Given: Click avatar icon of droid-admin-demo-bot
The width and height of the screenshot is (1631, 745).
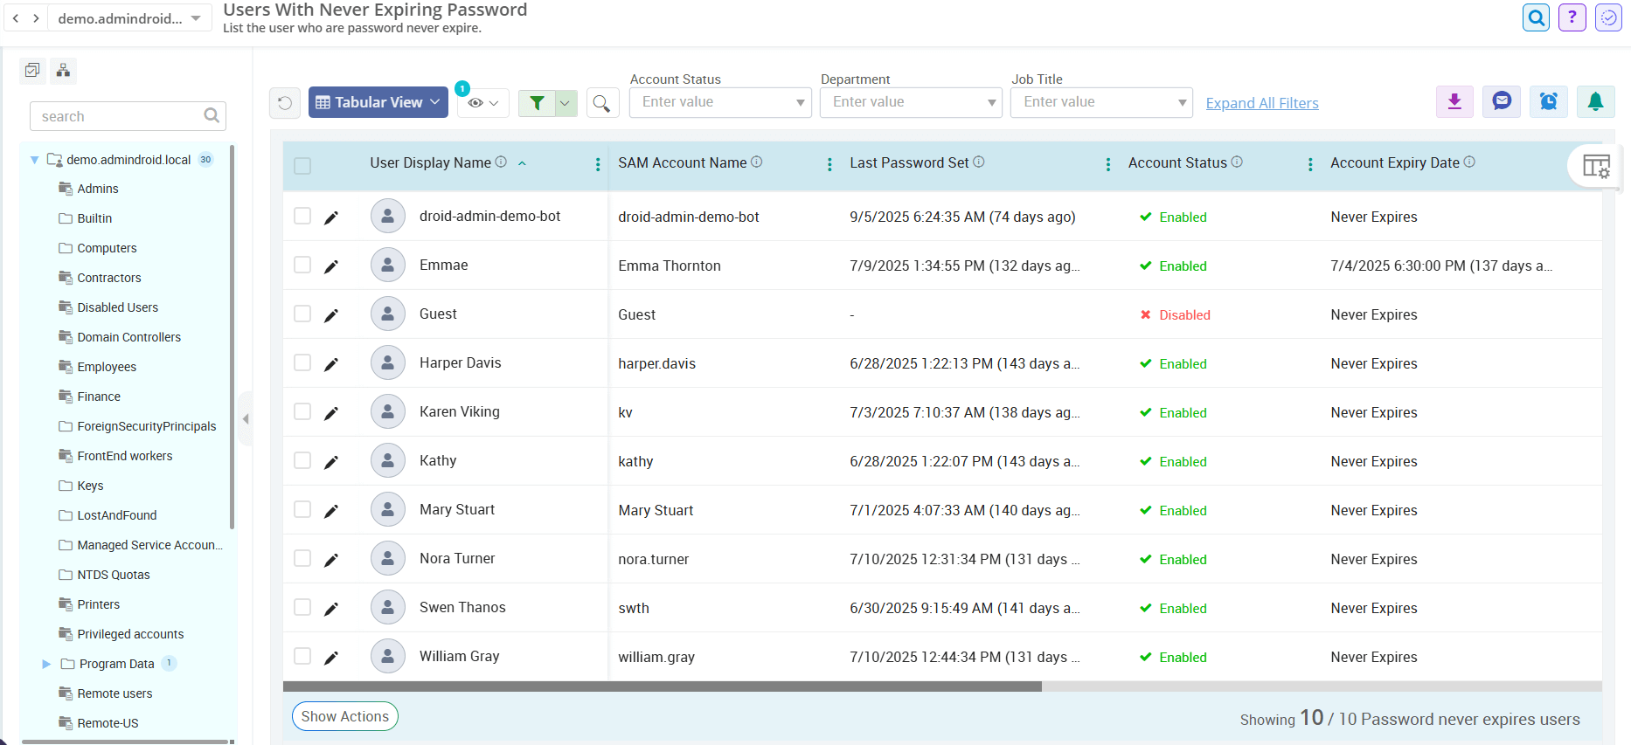Looking at the screenshot, I should tap(387, 216).
